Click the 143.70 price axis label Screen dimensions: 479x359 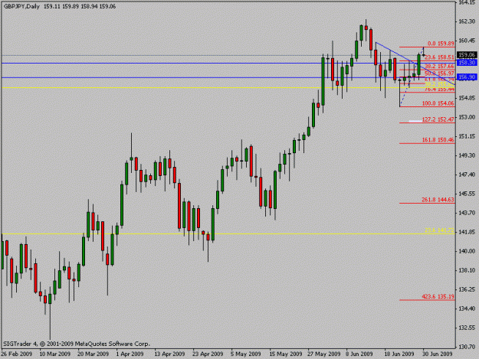[467, 213]
